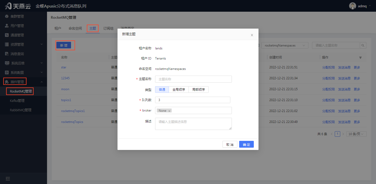Click 更多 for rocketmqTopics row

coord(357,122)
